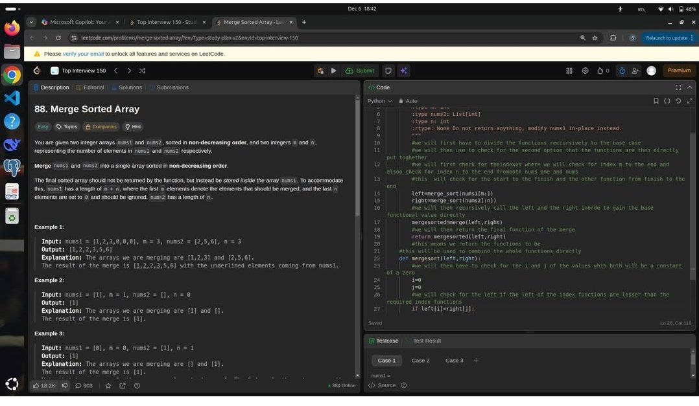
Task: Reset code to default with revert icon
Action: [678, 101]
